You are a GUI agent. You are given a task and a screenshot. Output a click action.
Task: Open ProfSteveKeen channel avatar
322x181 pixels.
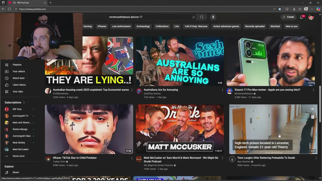point(48,91)
